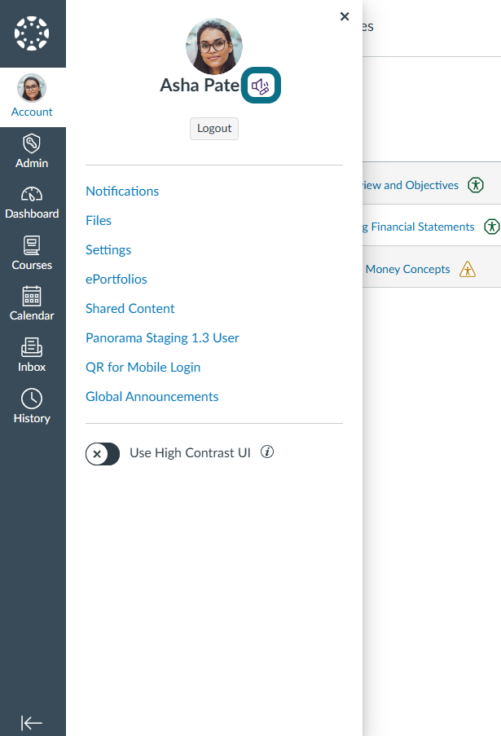Screen dimensions: 501x736
Task: Toggle Use High Contrast UI switch
Action: tap(103, 454)
